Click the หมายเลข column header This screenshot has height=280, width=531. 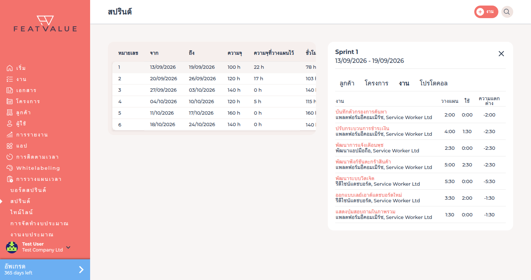(128, 53)
